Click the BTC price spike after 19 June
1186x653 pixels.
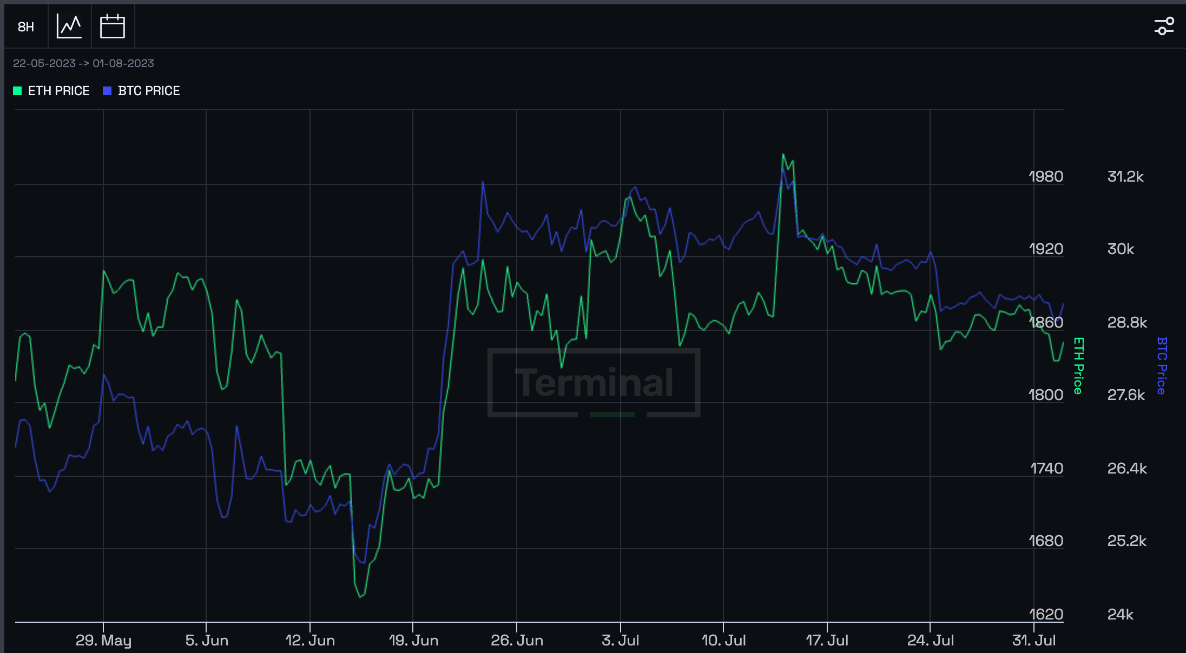(483, 182)
